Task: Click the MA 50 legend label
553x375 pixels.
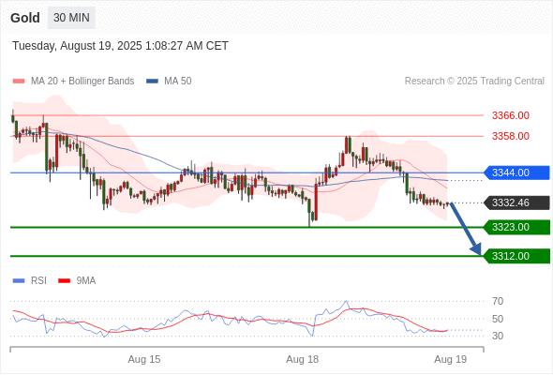Action: (178, 82)
